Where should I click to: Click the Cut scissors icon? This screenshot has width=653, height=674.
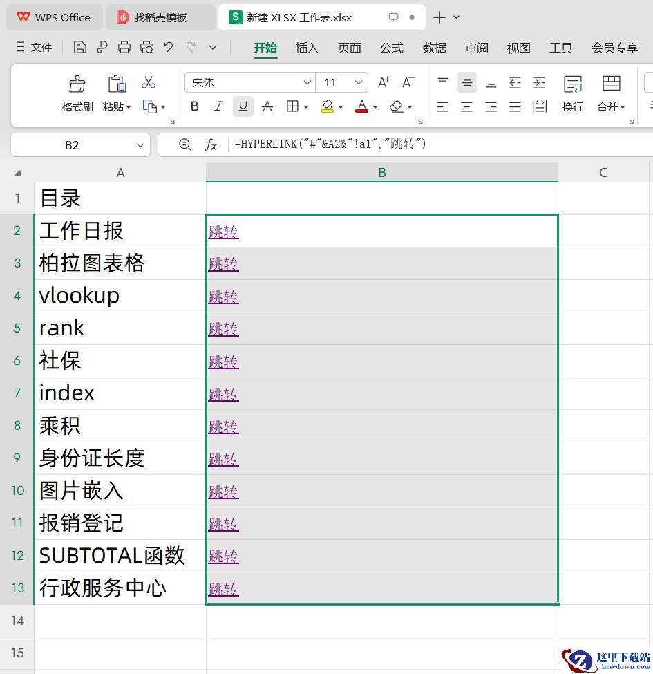tap(148, 82)
